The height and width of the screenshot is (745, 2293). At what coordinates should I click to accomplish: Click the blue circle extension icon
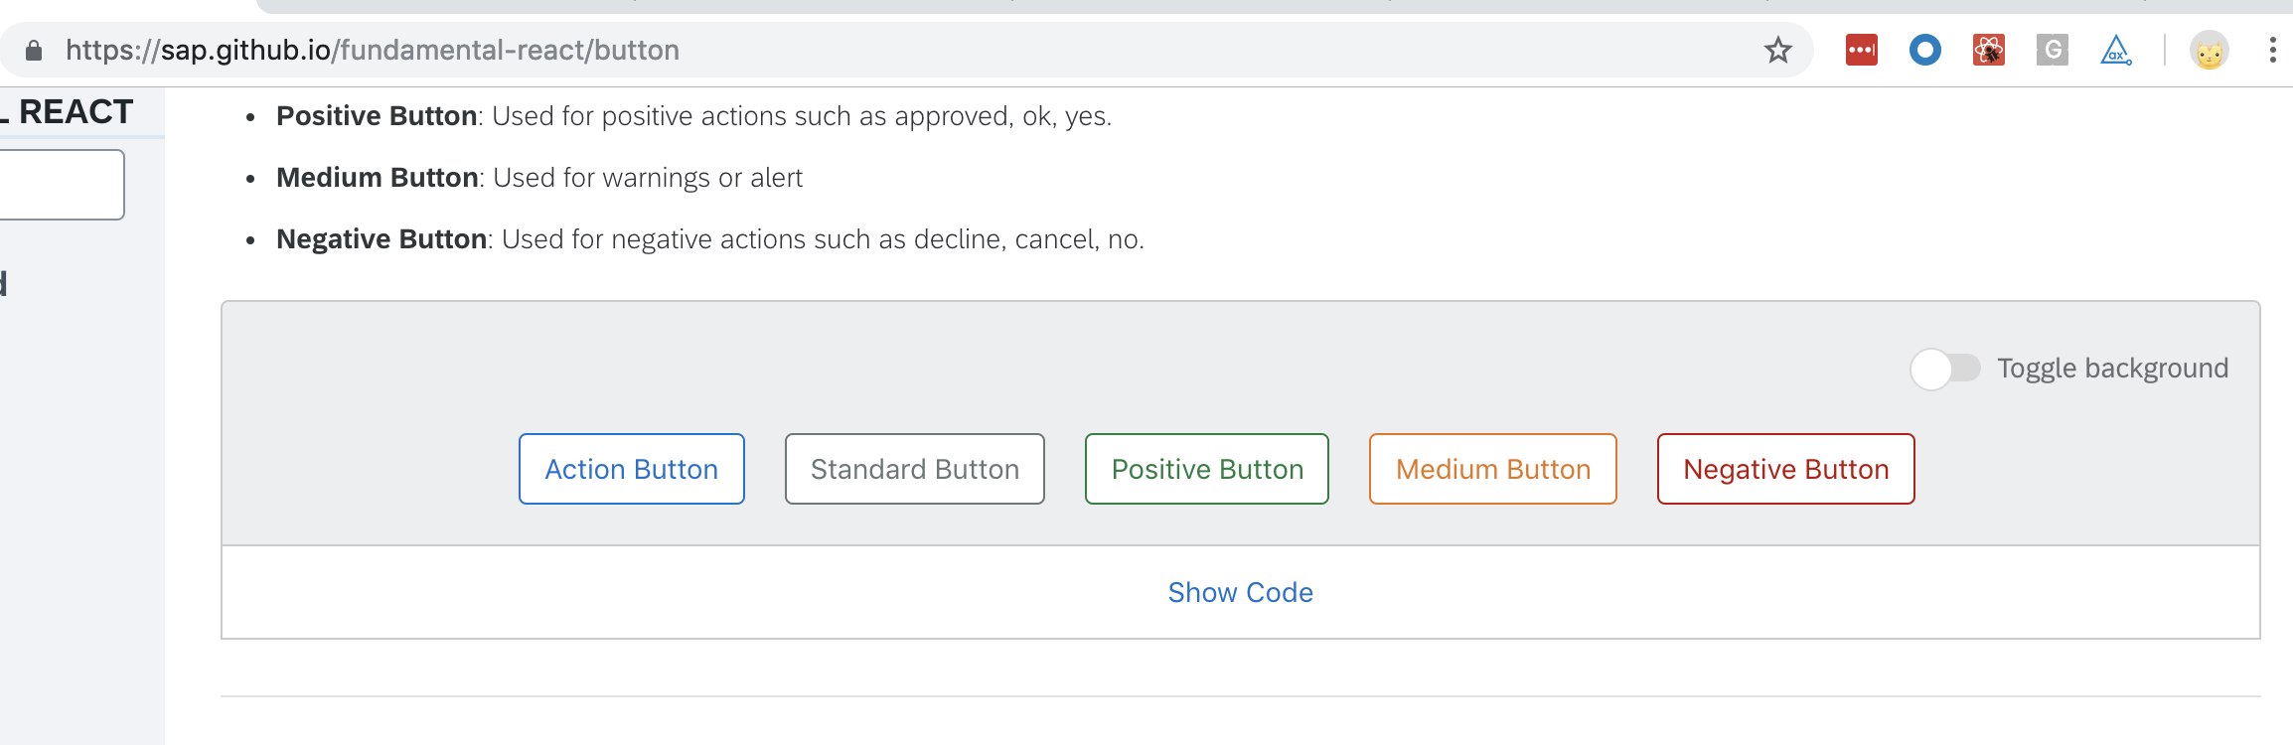[1924, 49]
